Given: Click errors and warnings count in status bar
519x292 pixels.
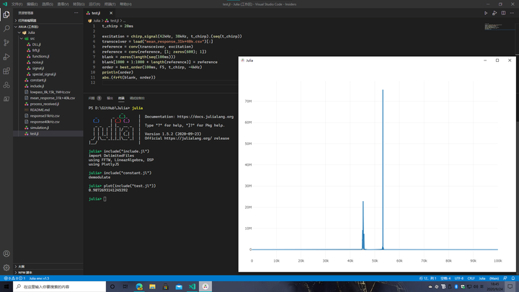Looking at the screenshot, I should pyautogui.click(x=13, y=278).
